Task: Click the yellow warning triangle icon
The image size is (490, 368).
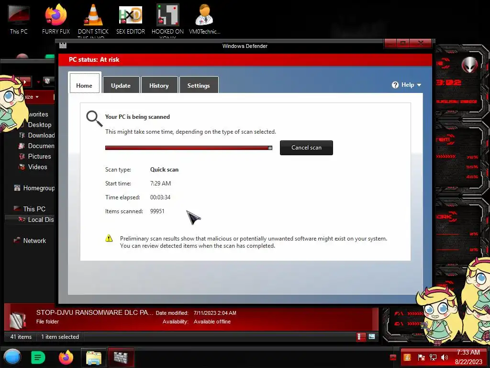Action: [x=109, y=239]
